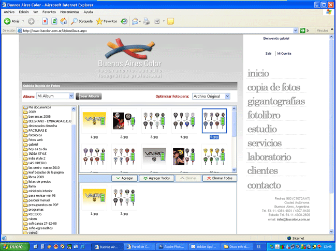Select the 1.jpg thumbnail in upper gallery
The image size is (336, 251).
tap(94, 121)
